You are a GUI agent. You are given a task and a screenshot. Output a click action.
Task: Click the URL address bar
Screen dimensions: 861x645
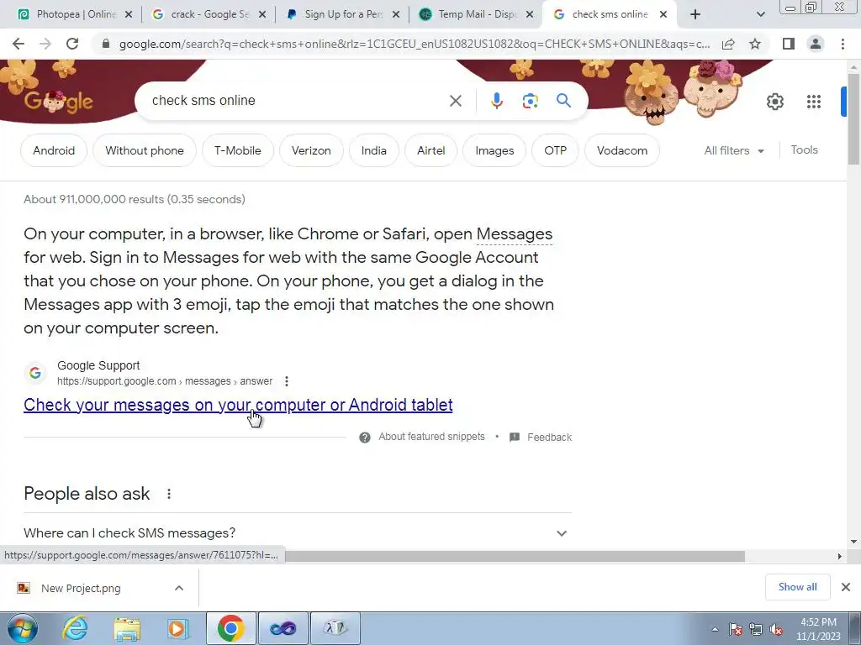click(415, 44)
